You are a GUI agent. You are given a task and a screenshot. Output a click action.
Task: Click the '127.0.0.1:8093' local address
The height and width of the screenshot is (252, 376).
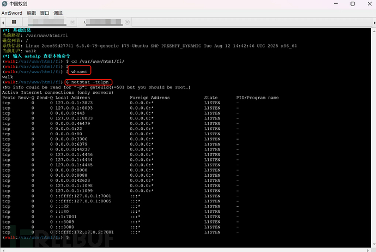click(74, 108)
